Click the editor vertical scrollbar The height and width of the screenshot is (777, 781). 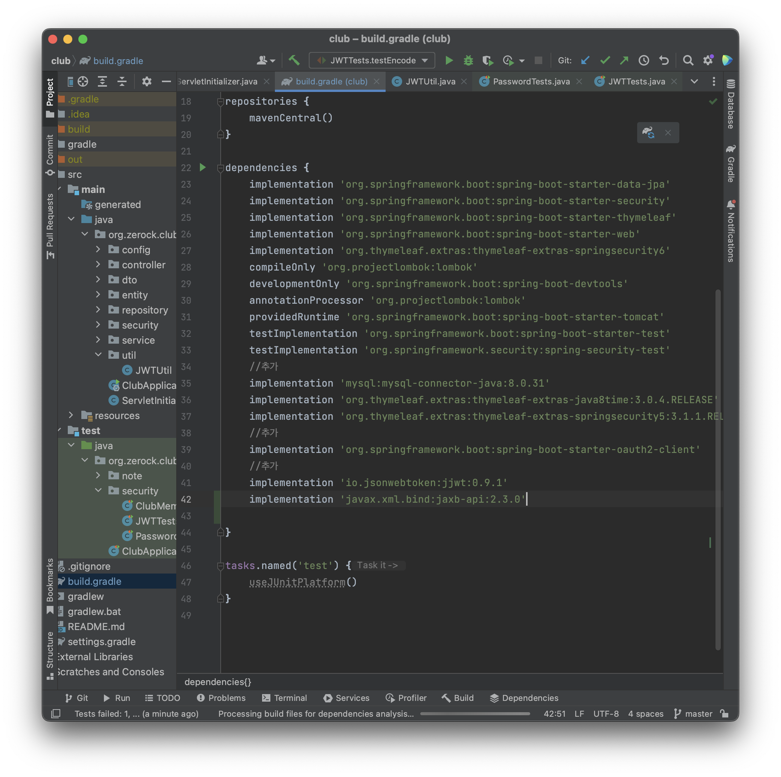[718, 469]
